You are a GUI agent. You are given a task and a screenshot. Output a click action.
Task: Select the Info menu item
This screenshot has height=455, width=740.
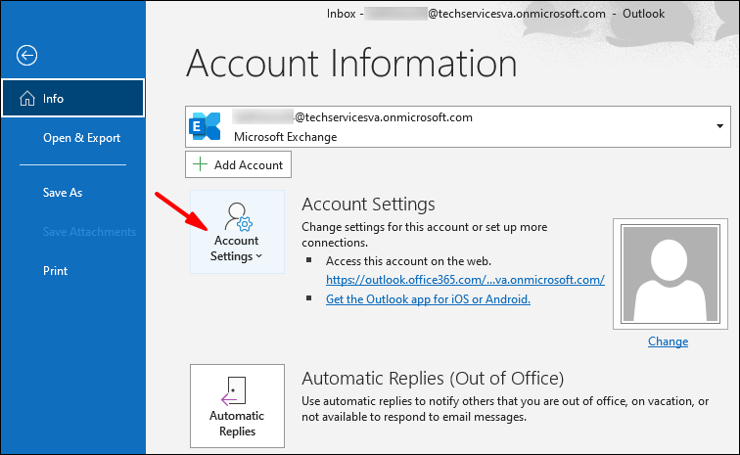coord(72,99)
